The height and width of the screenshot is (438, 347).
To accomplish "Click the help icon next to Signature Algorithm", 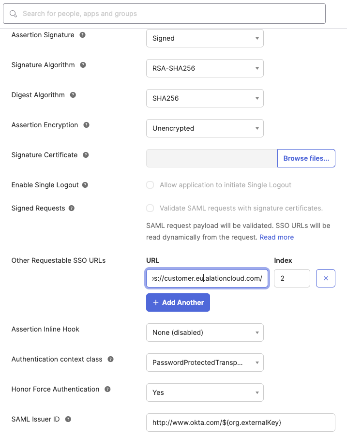I will pos(83,65).
